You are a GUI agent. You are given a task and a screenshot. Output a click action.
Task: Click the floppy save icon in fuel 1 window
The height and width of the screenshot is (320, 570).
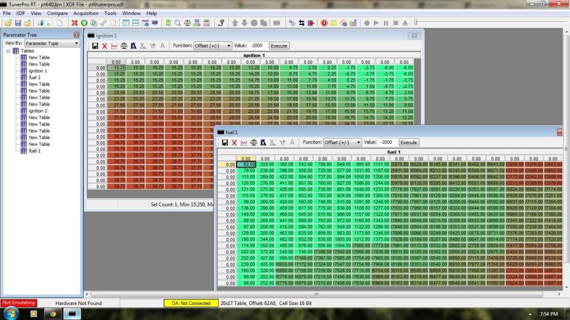tap(225, 142)
